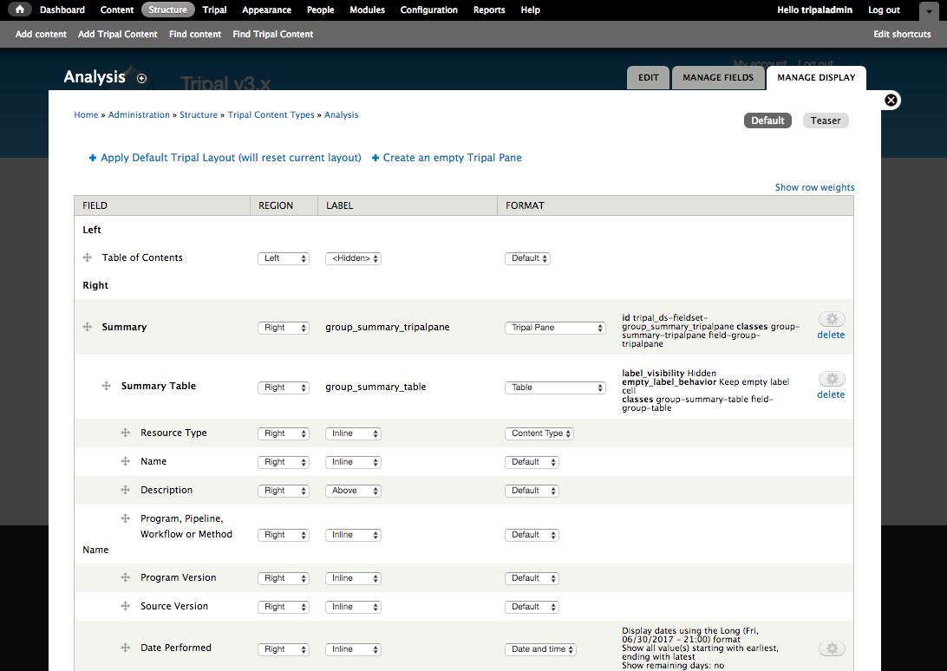Click Create an empty Tripal Pane link
947x671 pixels.
click(x=452, y=158)
